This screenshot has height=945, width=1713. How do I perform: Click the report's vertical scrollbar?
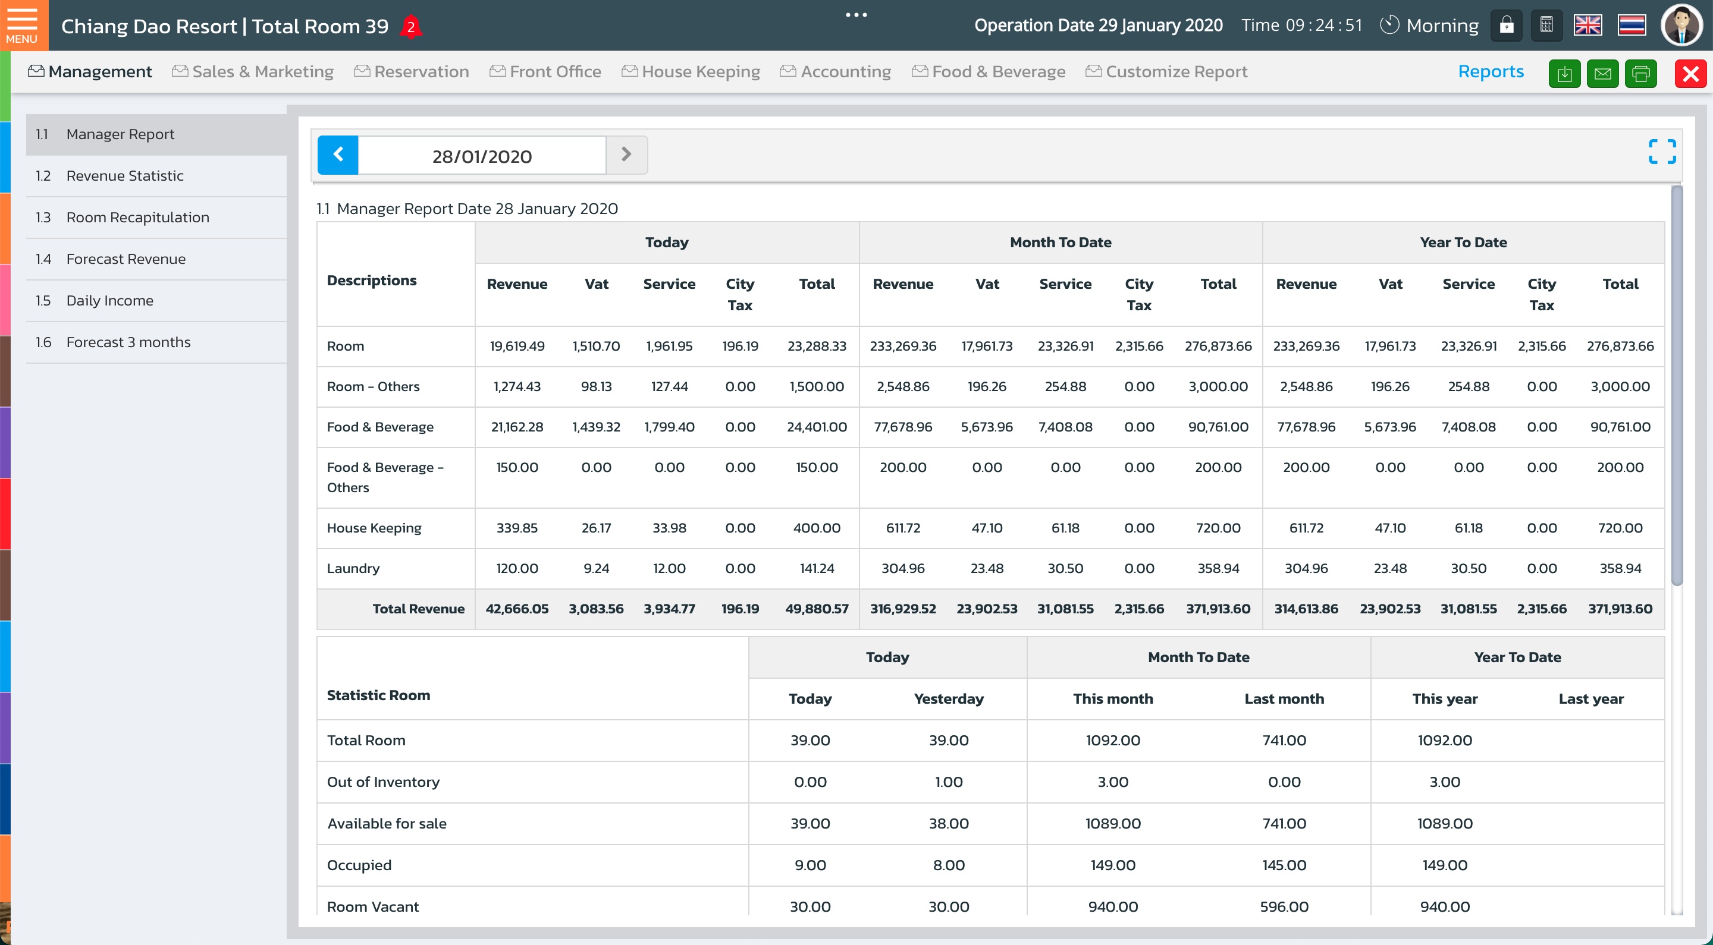point(1677,386)
